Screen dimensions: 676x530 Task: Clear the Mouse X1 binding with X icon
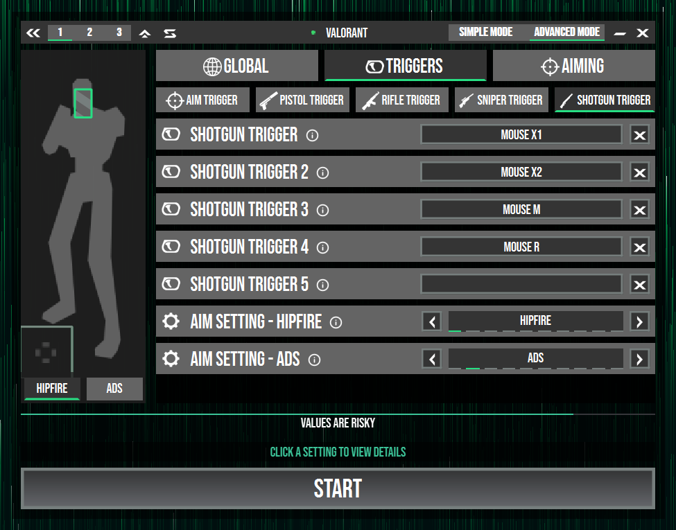[639, 135]
